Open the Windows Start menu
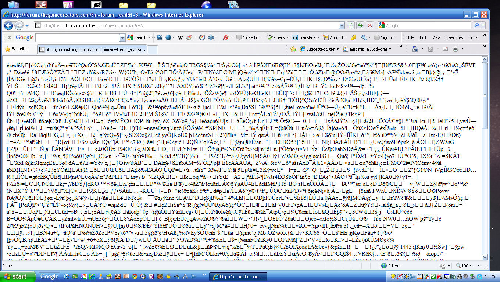This screenshot has height=282, width=500. (18, 276)
